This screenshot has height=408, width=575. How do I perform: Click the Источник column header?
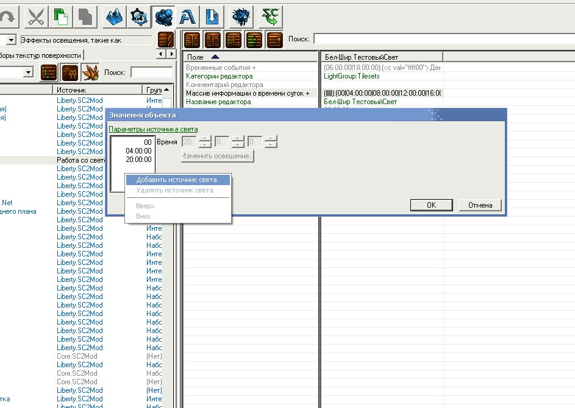[98, 90]
